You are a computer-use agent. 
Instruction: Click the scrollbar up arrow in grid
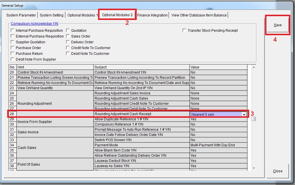coord(254,67)
